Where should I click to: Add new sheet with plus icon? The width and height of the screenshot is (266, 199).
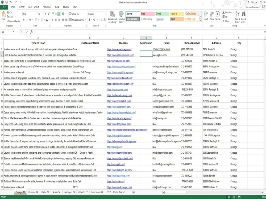(134, 192)
